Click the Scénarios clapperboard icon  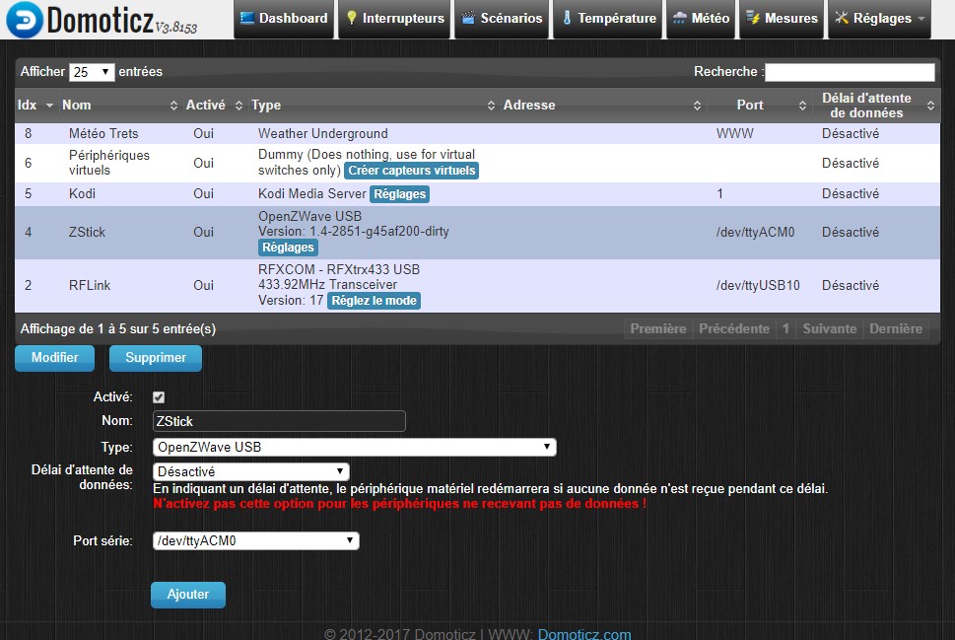tap(468, 19)
